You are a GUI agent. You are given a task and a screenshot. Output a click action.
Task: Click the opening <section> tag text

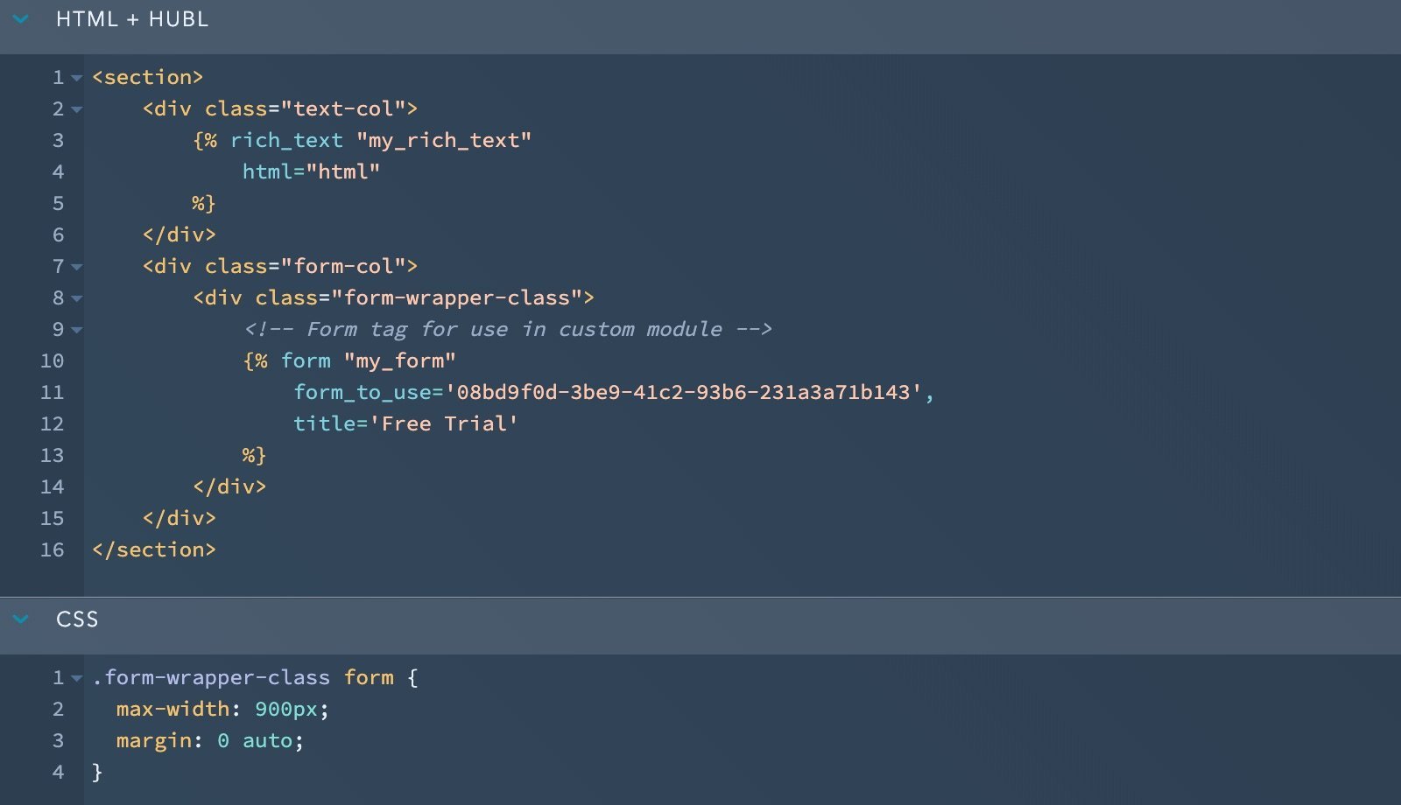click(x=148, y=77)
